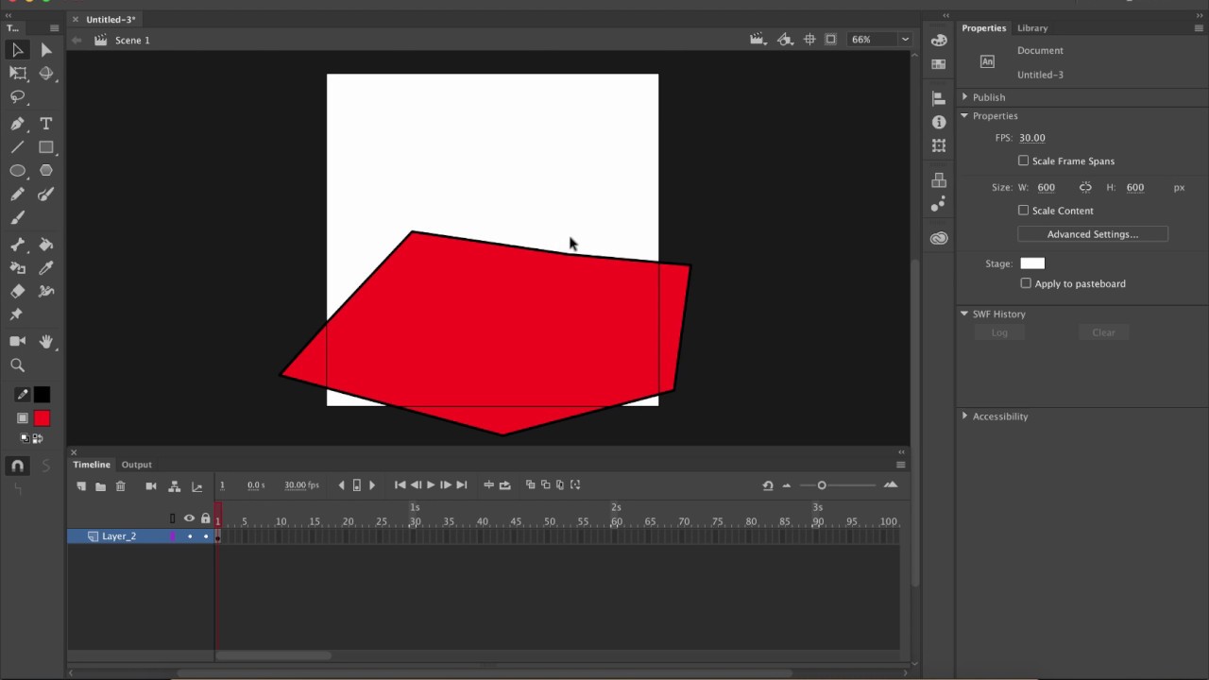The height and width of the screenshot is (680, 1209).
Task: Select the Pen tool
Action: click(x=18, y=124)
